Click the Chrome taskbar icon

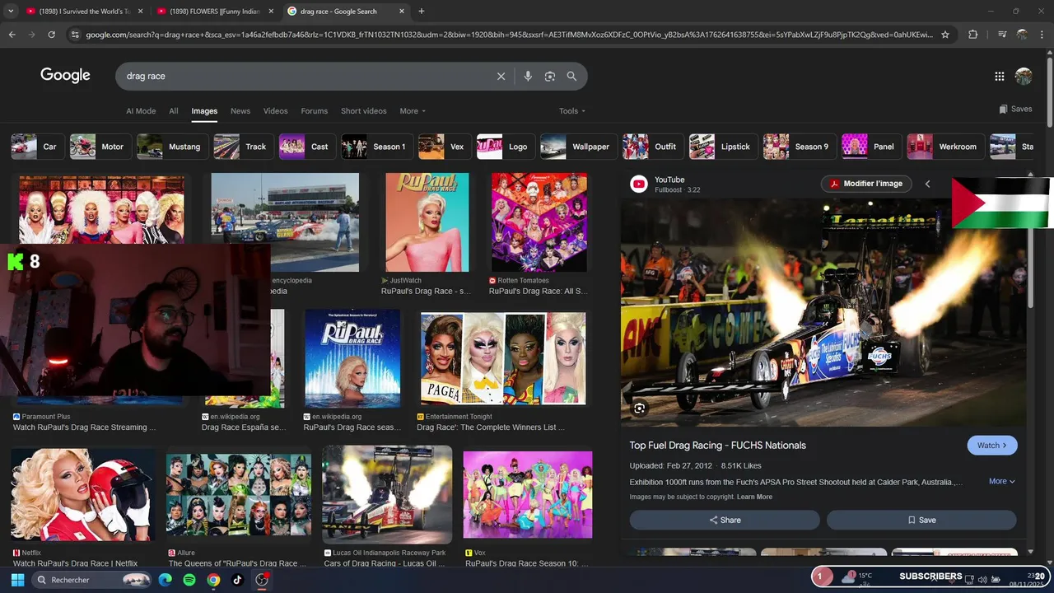coord(213,580)
